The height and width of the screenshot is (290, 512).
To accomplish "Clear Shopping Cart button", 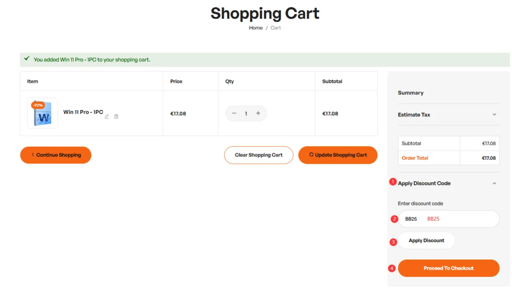I will click(258, 155).
